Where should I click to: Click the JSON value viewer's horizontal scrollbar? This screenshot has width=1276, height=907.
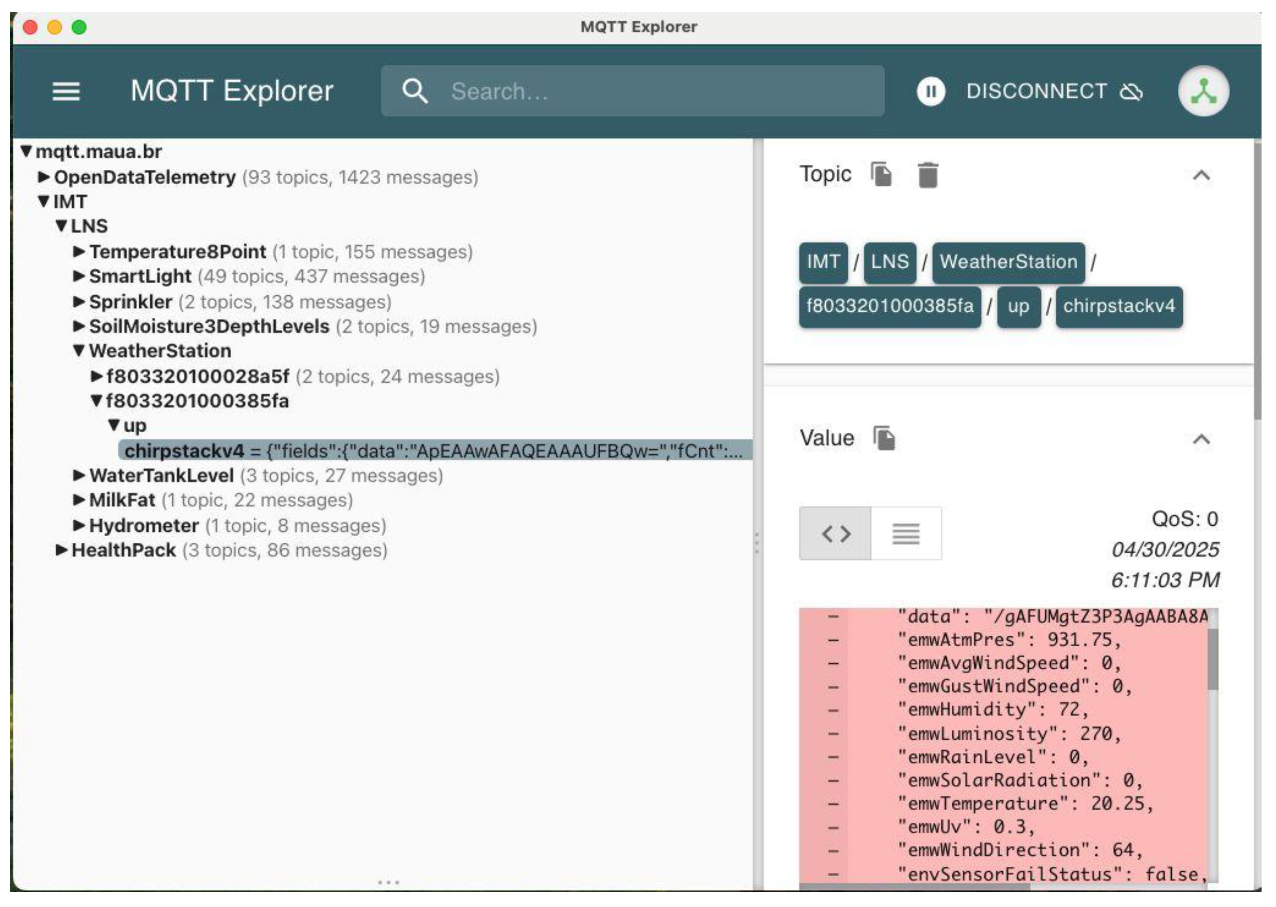914,887
